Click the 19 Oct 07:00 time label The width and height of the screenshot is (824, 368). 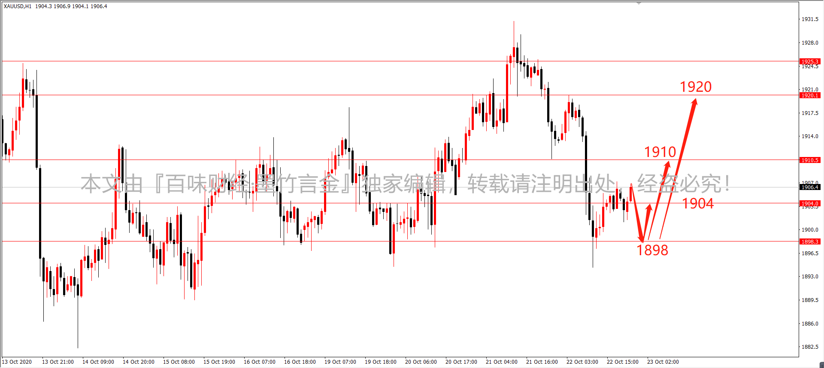(x=340, y=362)
